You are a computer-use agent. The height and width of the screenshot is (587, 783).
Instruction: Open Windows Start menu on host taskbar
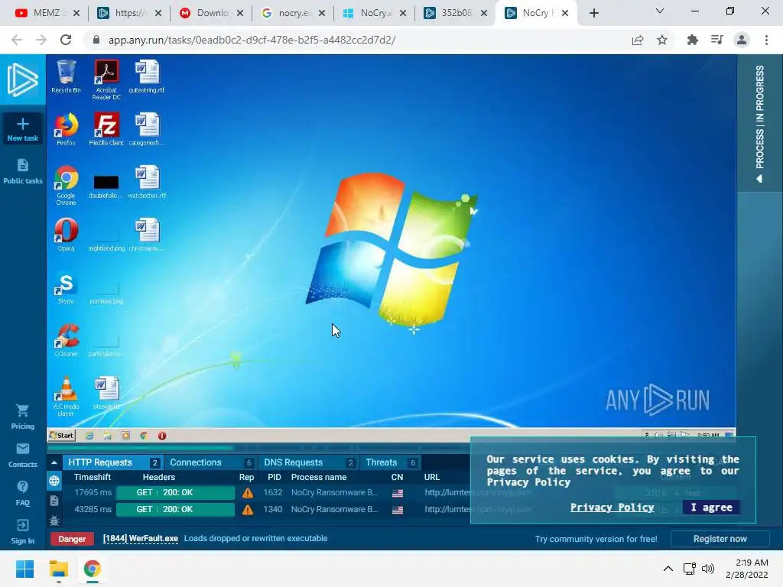coord(24,569)
